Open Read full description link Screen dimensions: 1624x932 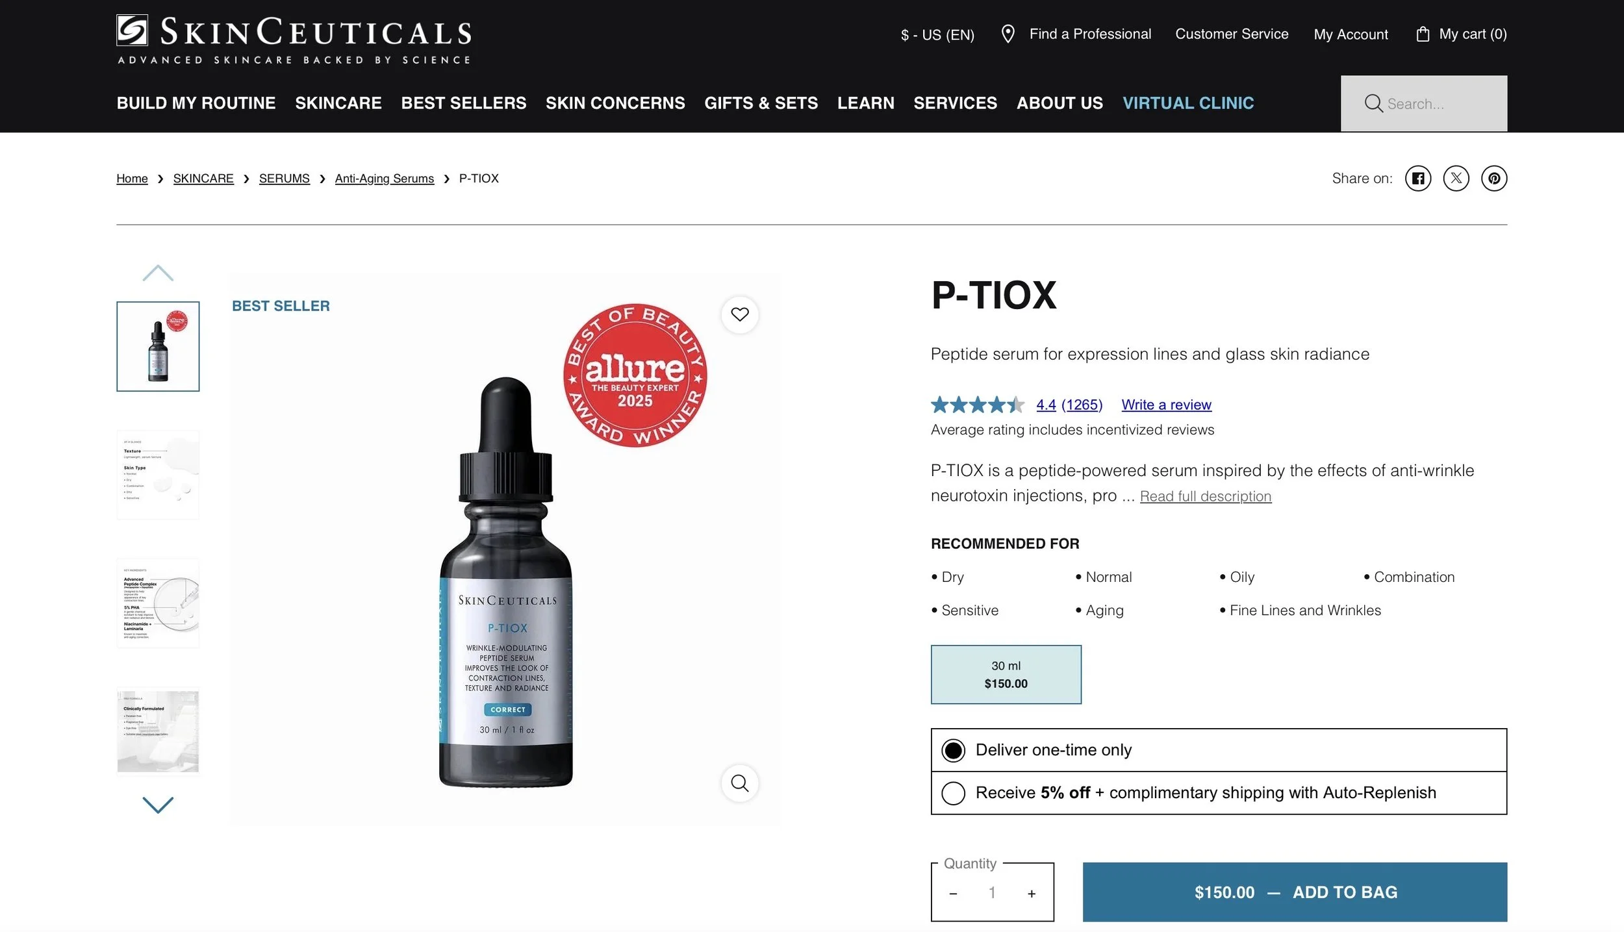[1205, 496]
